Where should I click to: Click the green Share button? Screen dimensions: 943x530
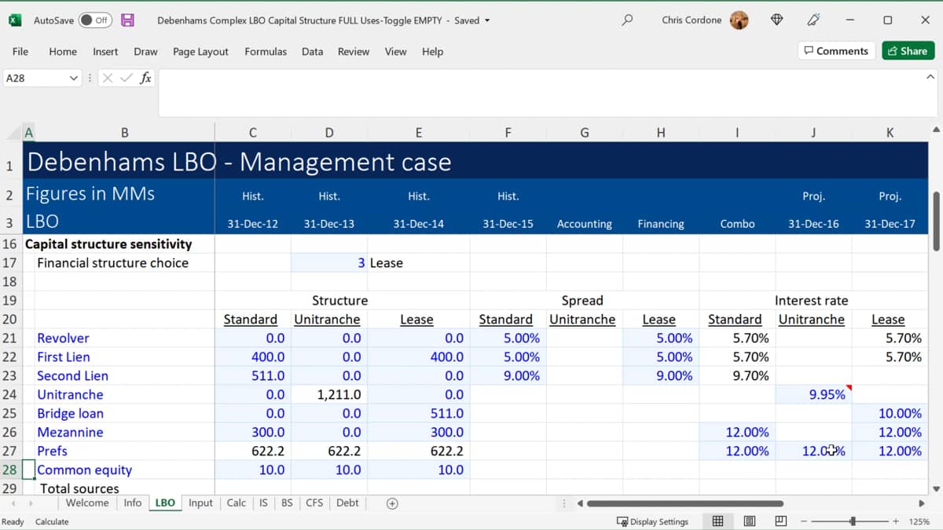(x=908, y=51)
